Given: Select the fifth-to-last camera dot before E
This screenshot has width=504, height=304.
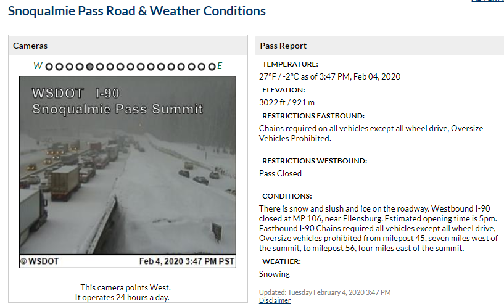Looking at the screenshot, I should (171, 67).
